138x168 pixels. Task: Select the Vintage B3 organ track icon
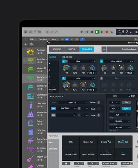tap(30, 70)
